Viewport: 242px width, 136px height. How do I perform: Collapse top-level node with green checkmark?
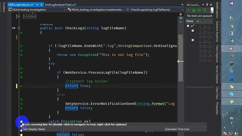pos(188,26)
